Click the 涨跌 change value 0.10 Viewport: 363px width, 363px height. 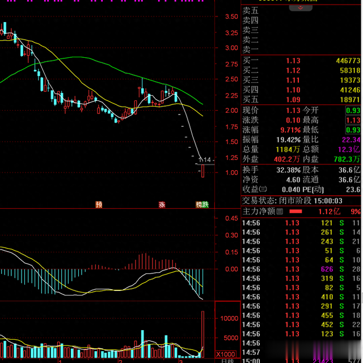293,120
